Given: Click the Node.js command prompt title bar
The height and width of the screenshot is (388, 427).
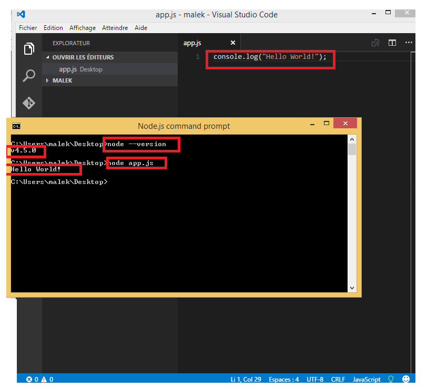Looking at the screenshot, I should pyautogui.click(x=184, y=126).
